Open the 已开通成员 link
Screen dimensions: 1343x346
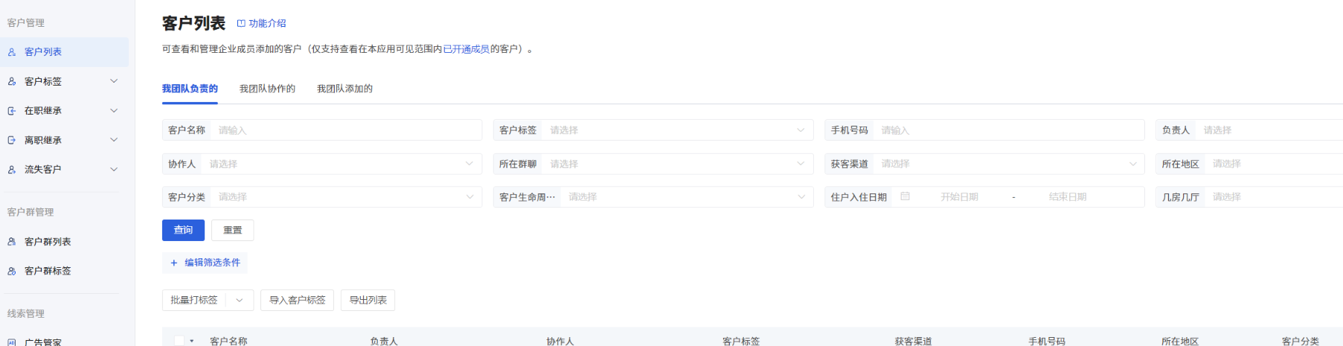(467, 49)
